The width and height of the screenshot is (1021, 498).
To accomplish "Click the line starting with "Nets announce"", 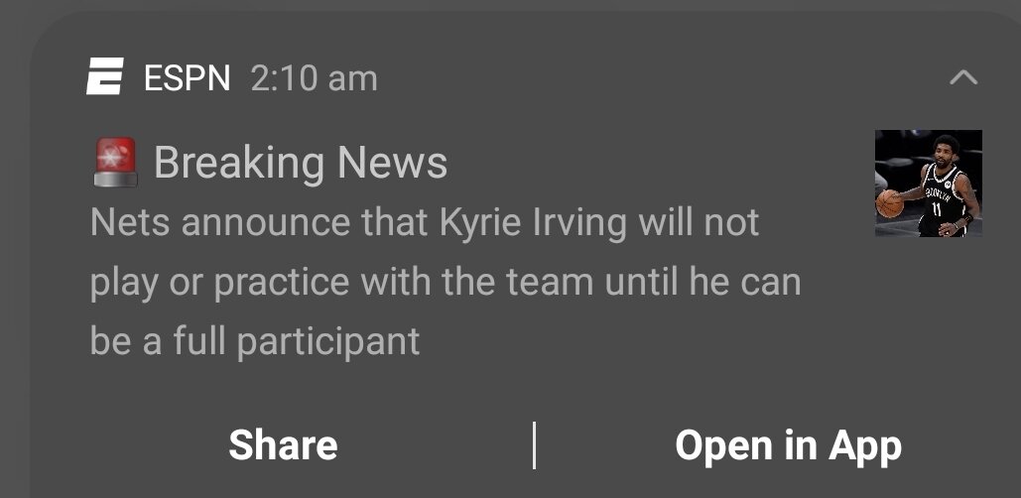I will click(x=425, y=223).
